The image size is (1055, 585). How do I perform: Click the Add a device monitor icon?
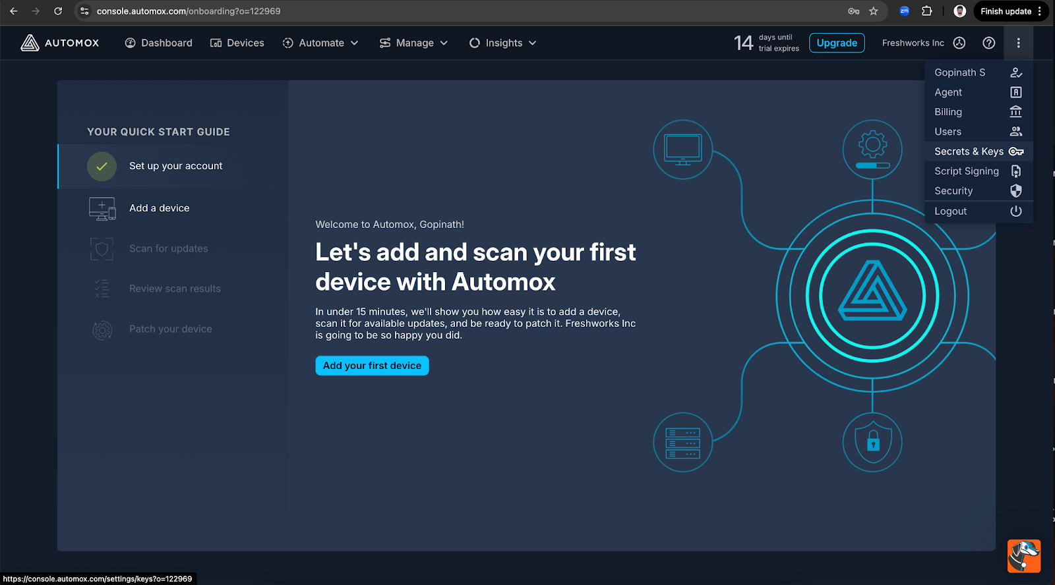102,209
